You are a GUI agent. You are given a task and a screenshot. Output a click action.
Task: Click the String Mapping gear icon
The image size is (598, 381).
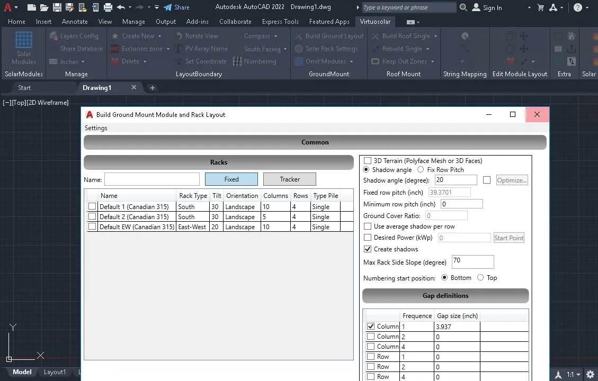click(465, 36)
